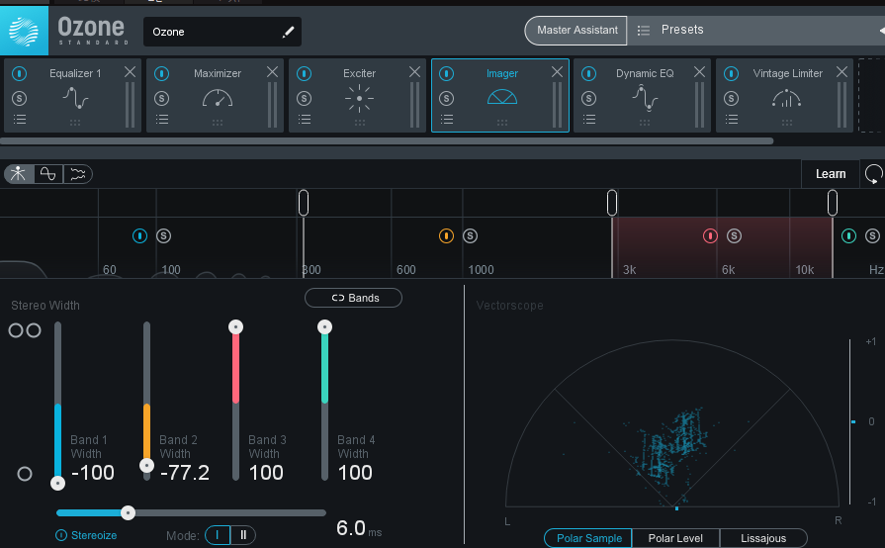Open the Imager module preset list
The width and height of the screenshot is (885, 548).
[x=447, y=120]
